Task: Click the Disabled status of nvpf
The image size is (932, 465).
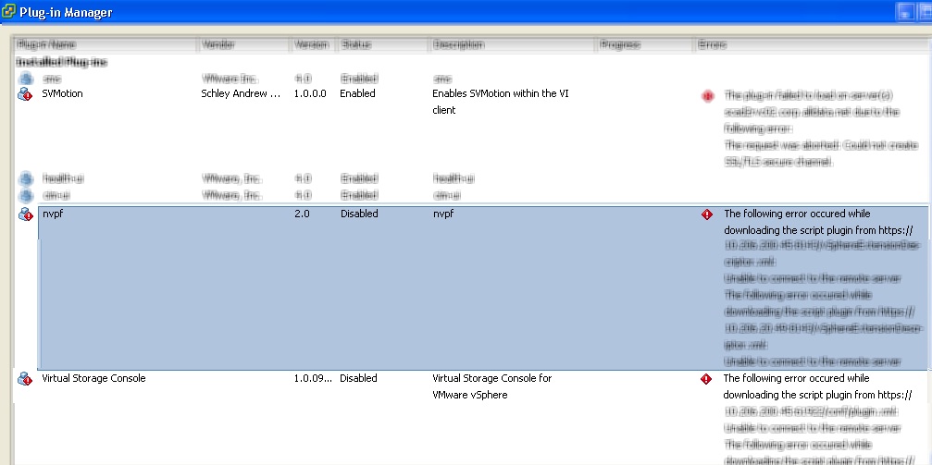Action: 359,214
